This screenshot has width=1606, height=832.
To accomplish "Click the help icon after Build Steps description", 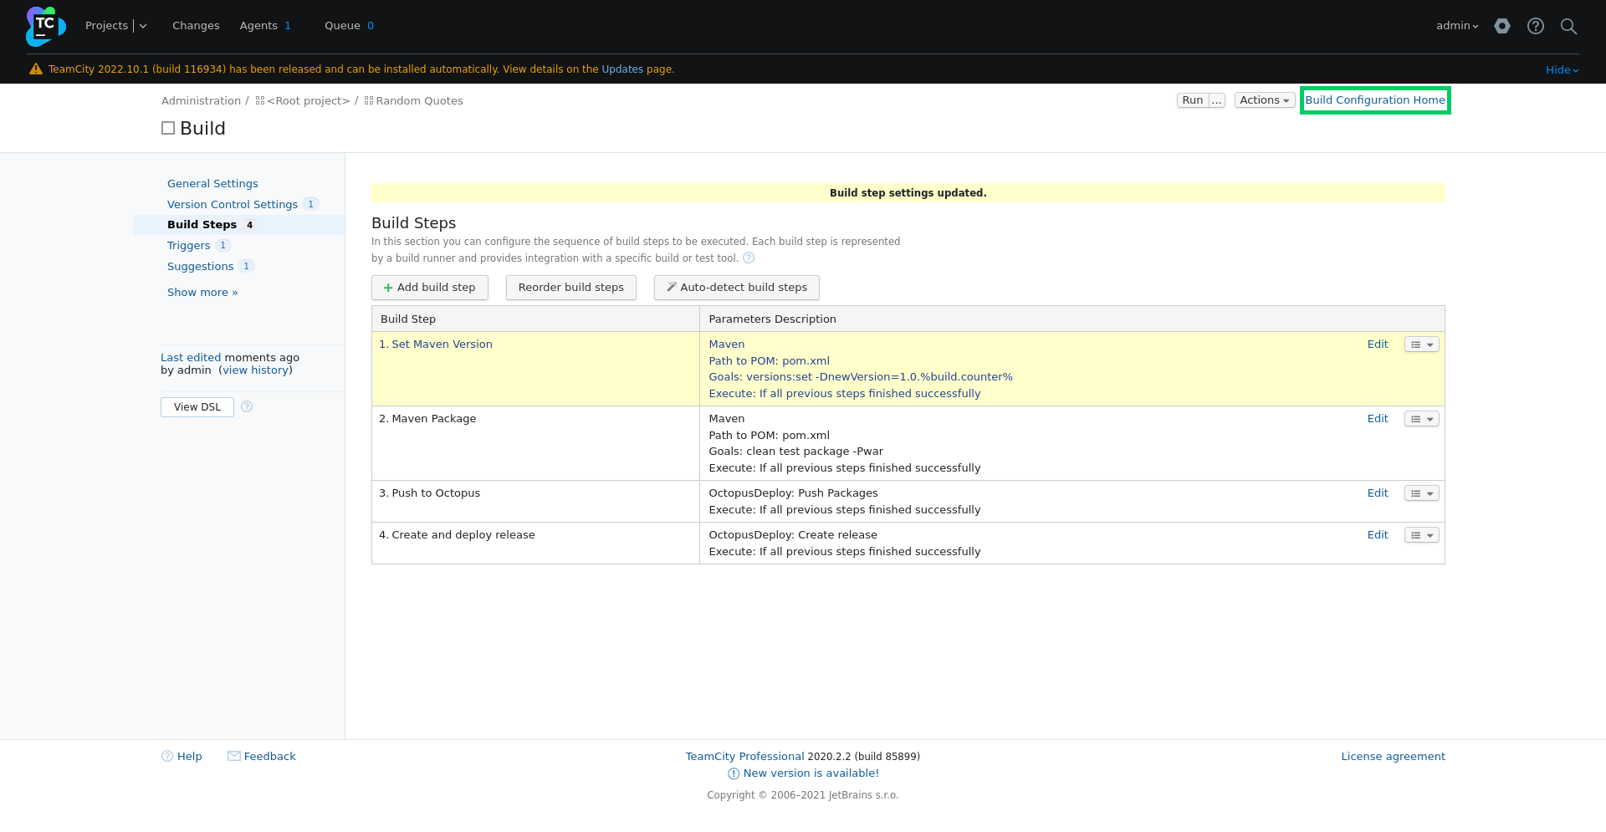I will point(749,258).
